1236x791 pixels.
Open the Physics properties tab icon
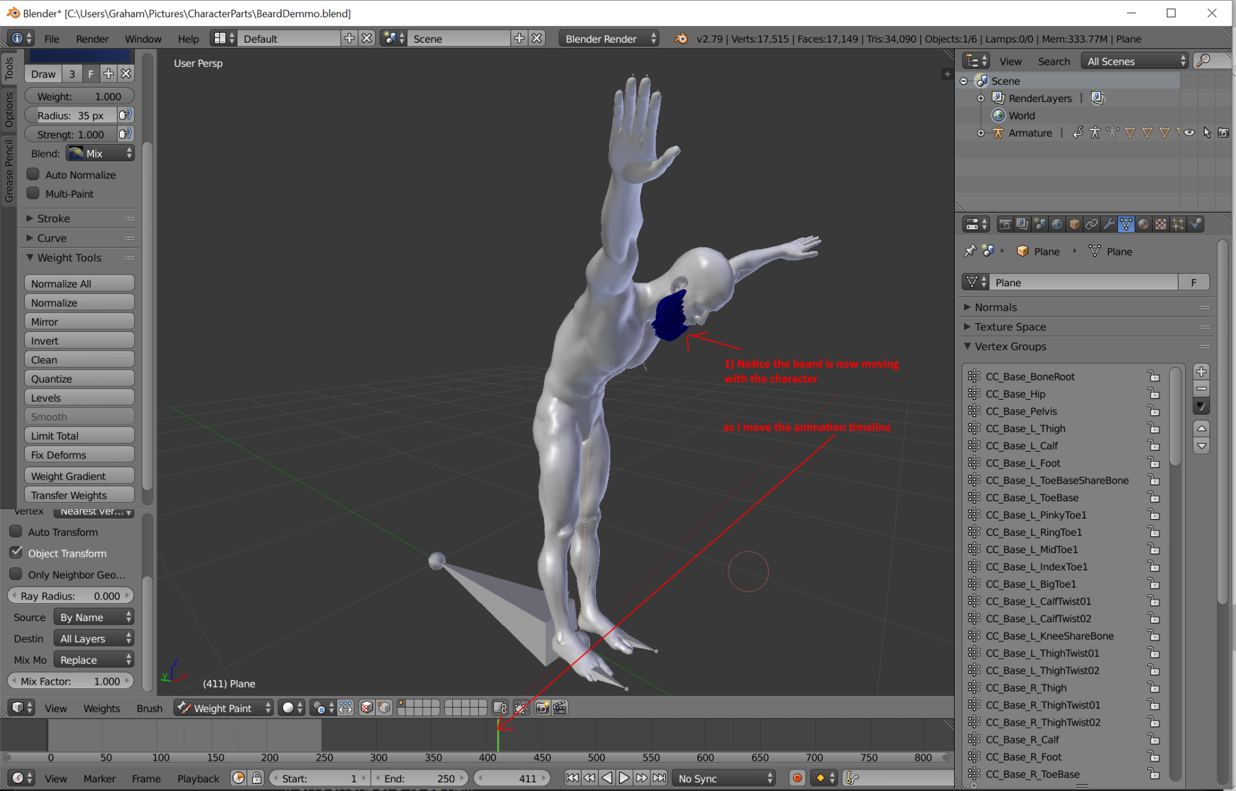pyautogui.click(x=1195, y=224)
